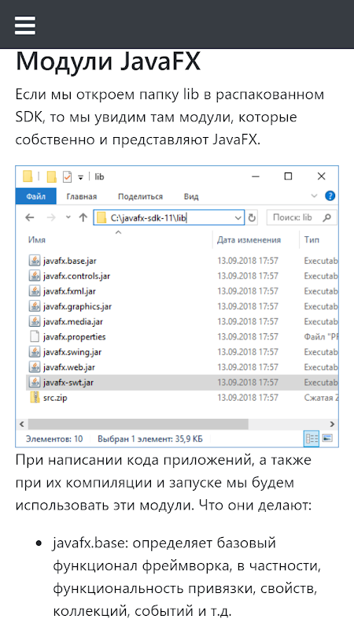This screenshot has height=630, width=354.
Task: Select the javafx.fxml.jar file
Action: click(69, 291)
